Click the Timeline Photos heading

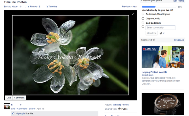coord(15,2)
